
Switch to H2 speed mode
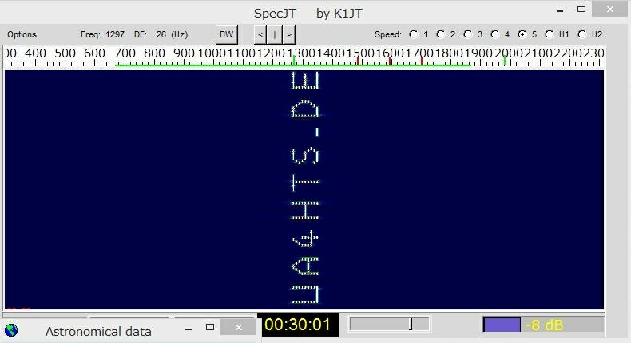582,34
